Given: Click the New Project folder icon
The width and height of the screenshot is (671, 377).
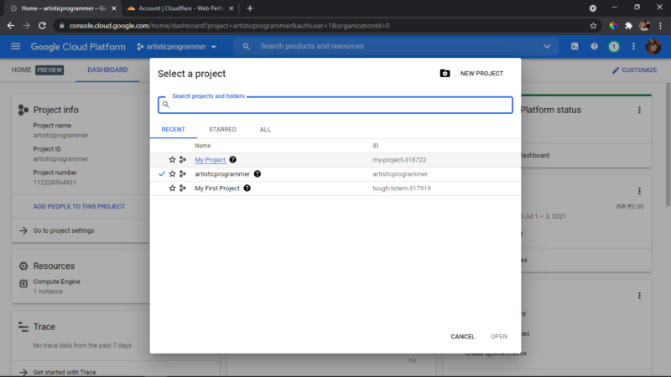Looking at the screenshot, I should [445, 74].
